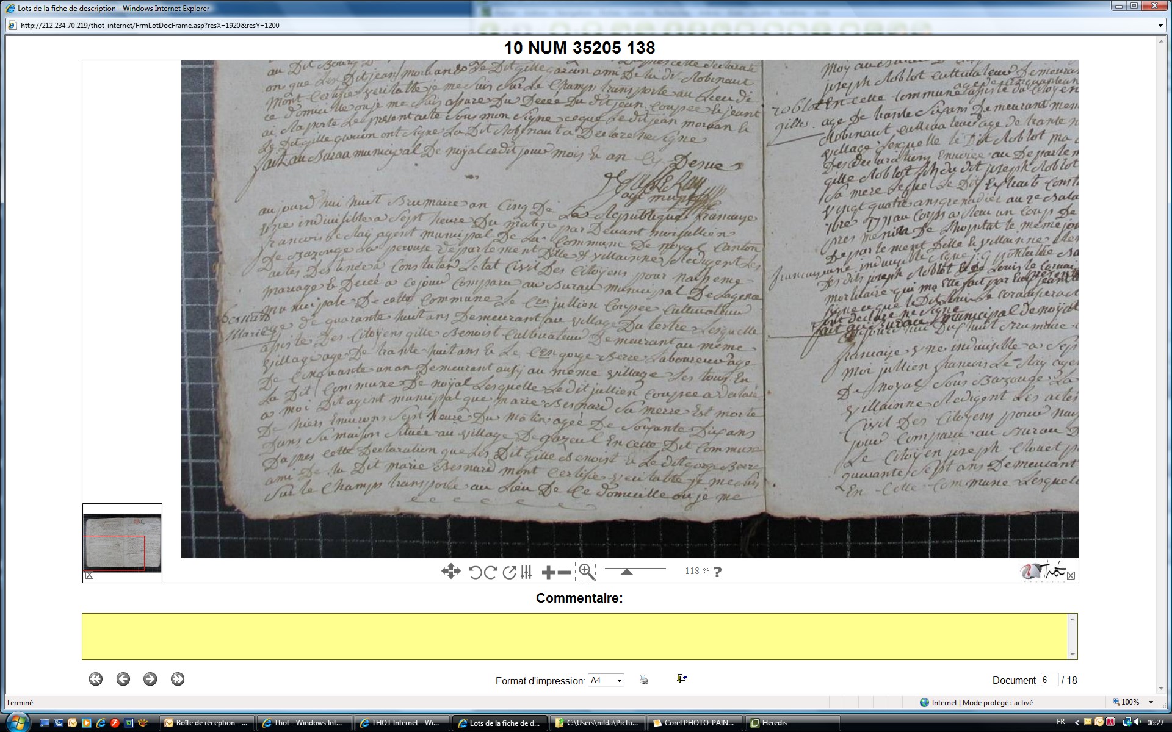1172x732 pixels.
Task: Click the document number input field
Action: (x=1049, y=680)
